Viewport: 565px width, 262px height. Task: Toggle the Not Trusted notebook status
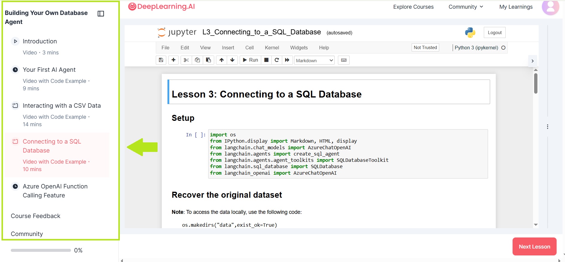point(425,48)
